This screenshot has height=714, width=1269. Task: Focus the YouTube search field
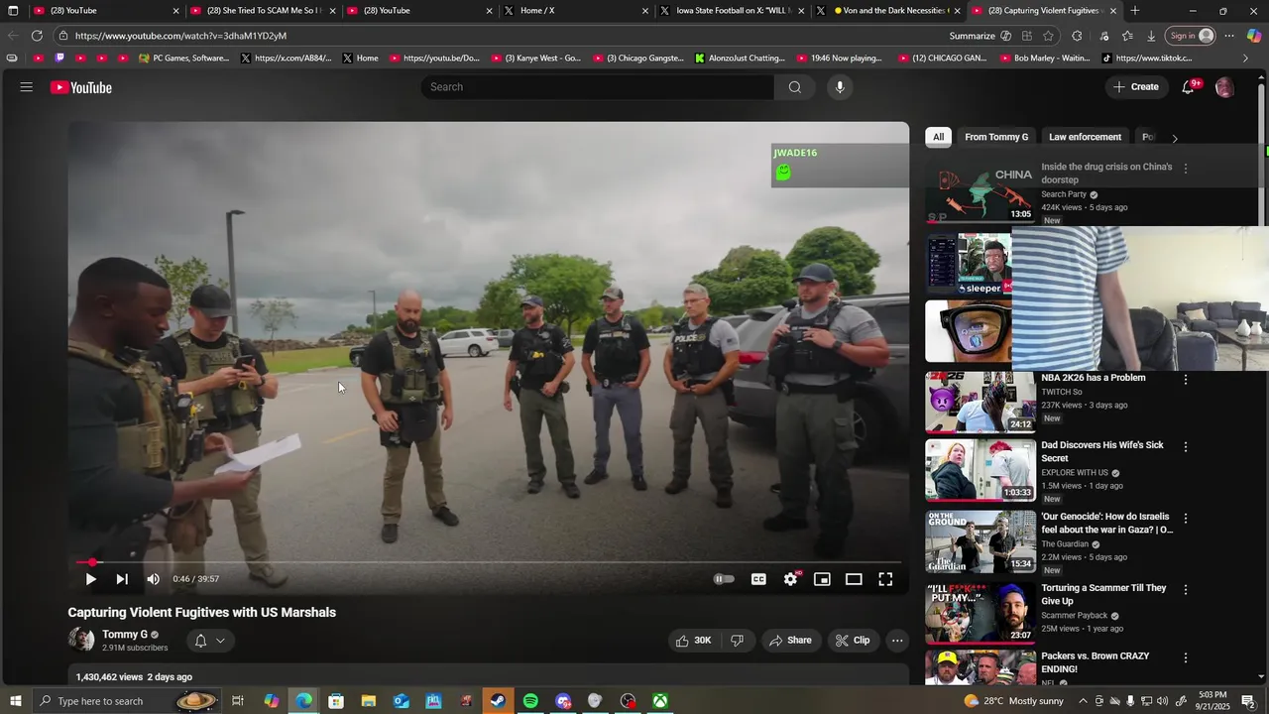598,87
